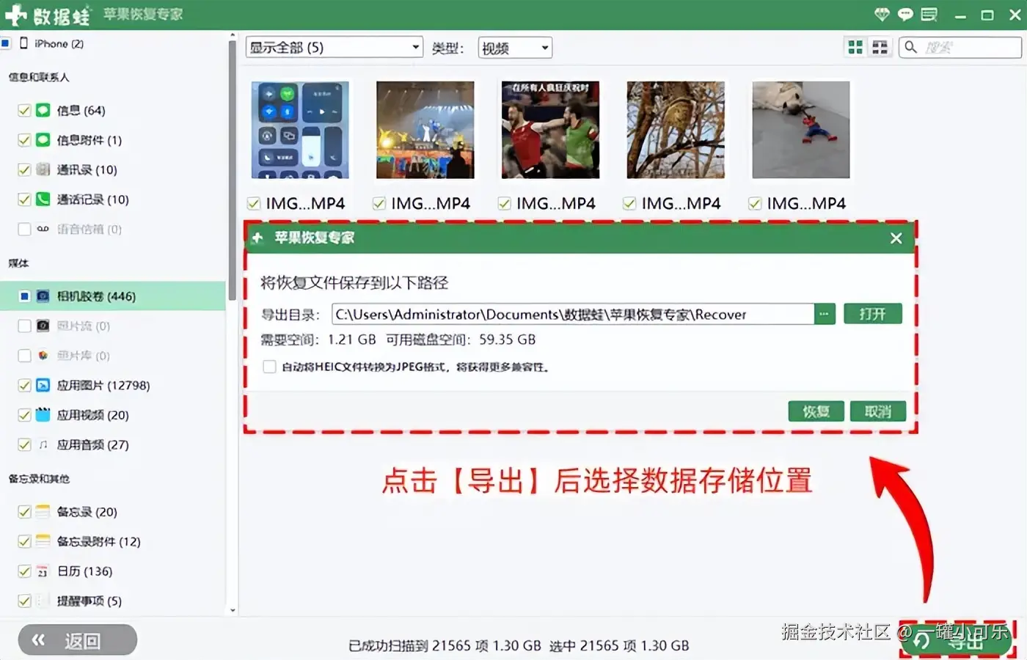The height and width of the screenshot is (660, 1027).
Task: Select the 信息附件 (1) category row
Action: pyautogui.click(x=113, y=139)
